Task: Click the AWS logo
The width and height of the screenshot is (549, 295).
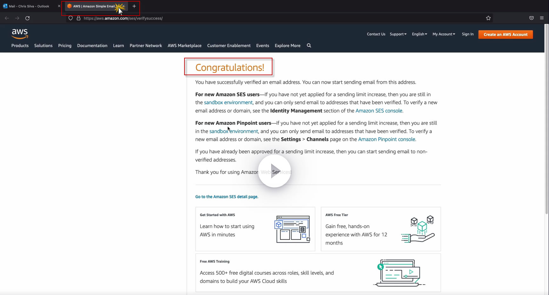Action: pyautogui.click(x=20, y=34)
